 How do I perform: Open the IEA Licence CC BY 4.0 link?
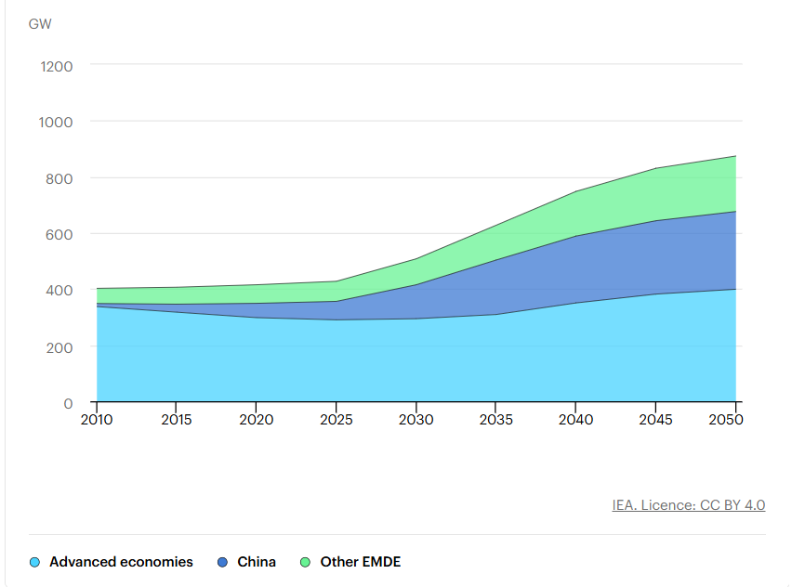click(688, 505)
